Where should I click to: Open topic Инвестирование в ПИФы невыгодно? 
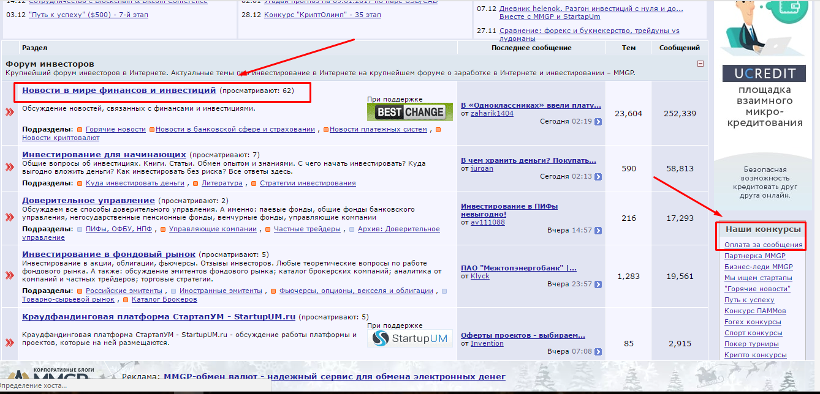509,210
